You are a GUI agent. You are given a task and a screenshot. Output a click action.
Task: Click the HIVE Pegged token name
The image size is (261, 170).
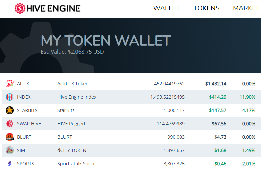tap(71, 124)
